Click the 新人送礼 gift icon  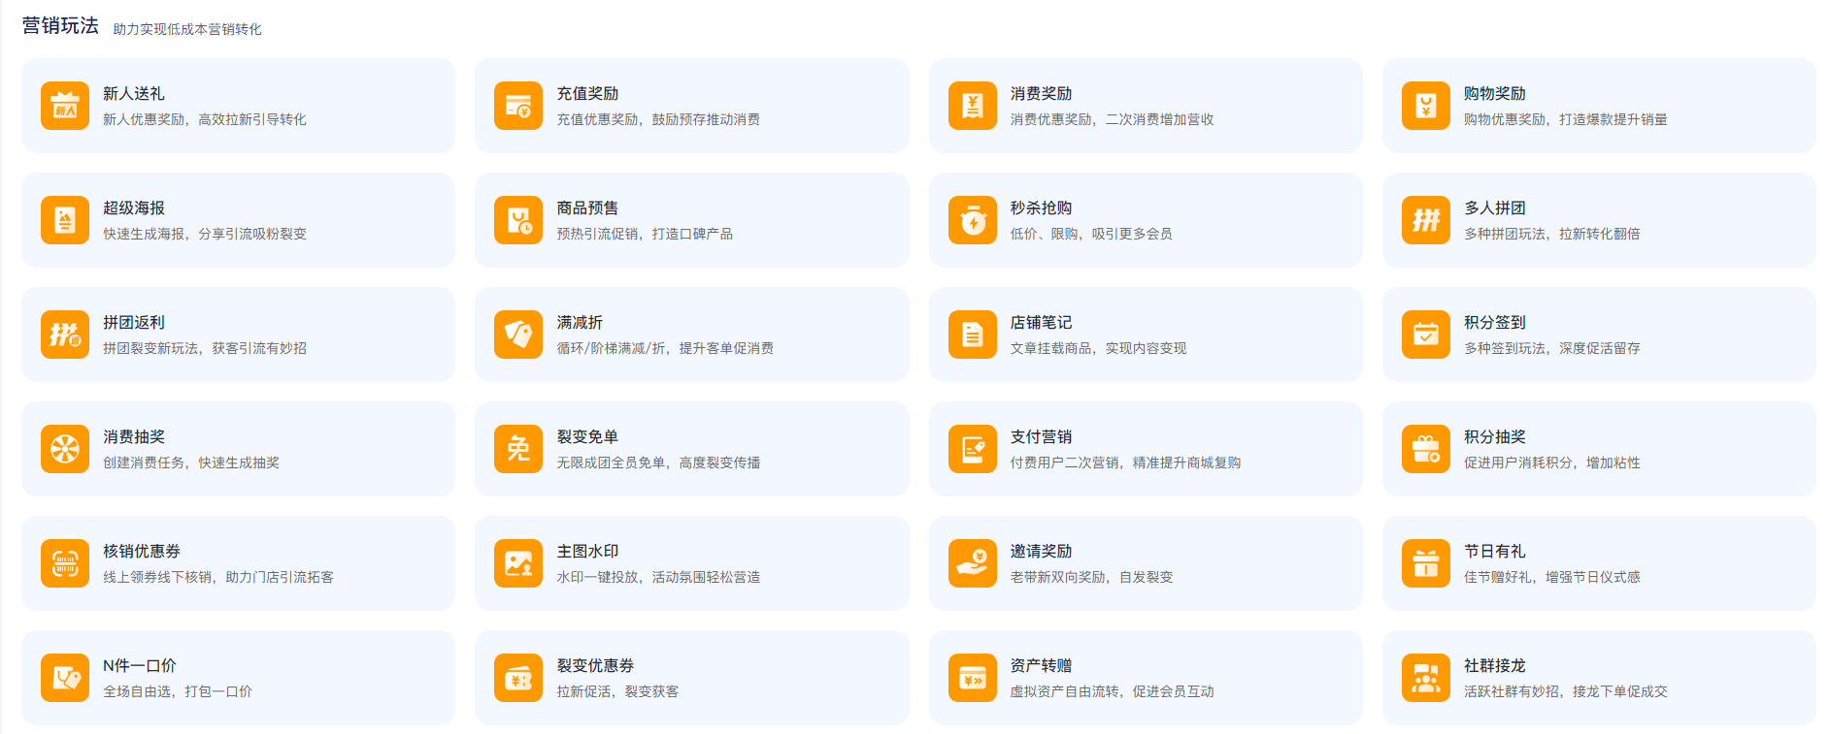pos(65,106)
